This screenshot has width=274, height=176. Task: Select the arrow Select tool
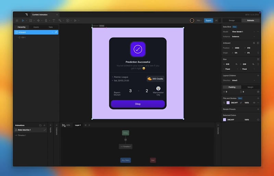point(23,21)
